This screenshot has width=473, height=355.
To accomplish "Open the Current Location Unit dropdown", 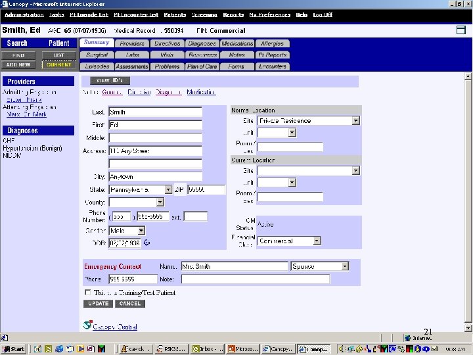I will click(x=292, y=182).
